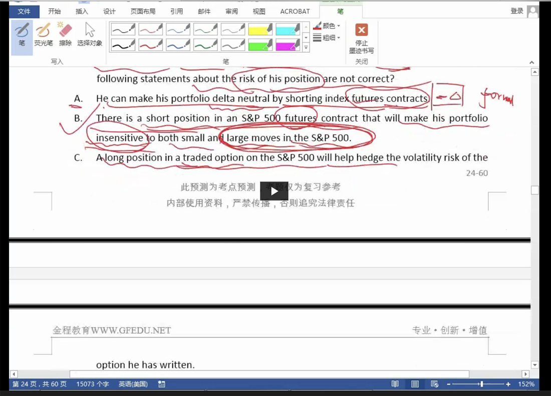Switch to Web Layout view
The height and width of the screenshot is (396, 551).
click(x=434, y=384)
